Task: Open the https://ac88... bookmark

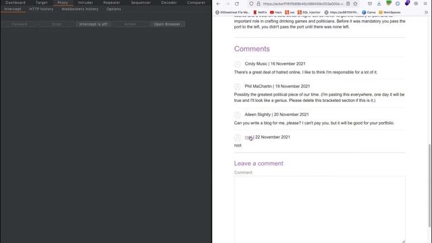Action: click(342, 12)
